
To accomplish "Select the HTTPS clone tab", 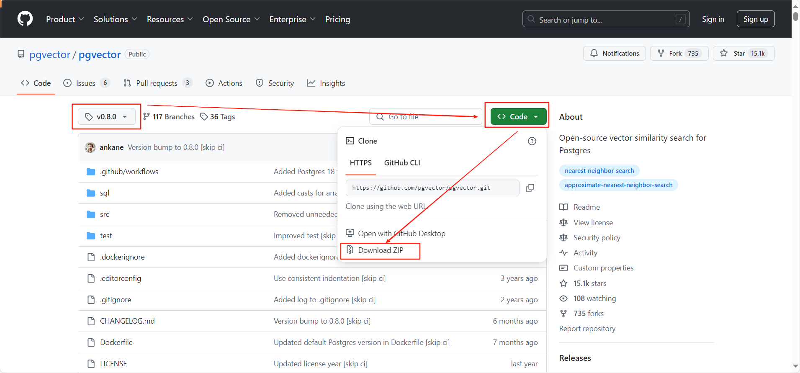I will [x=360, y=163].
